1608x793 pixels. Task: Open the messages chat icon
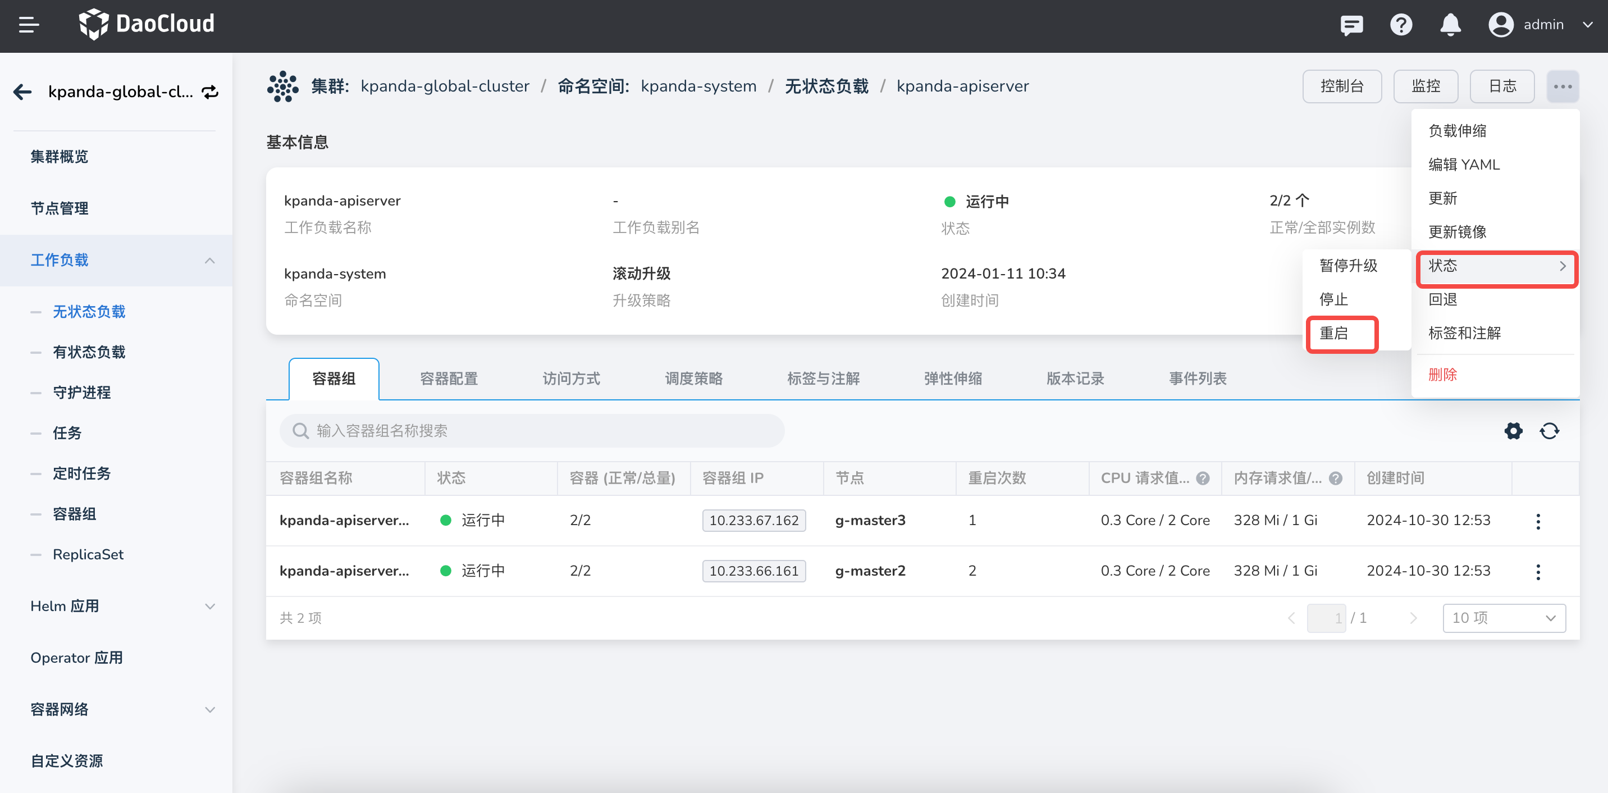click(x=1351, y=25)
